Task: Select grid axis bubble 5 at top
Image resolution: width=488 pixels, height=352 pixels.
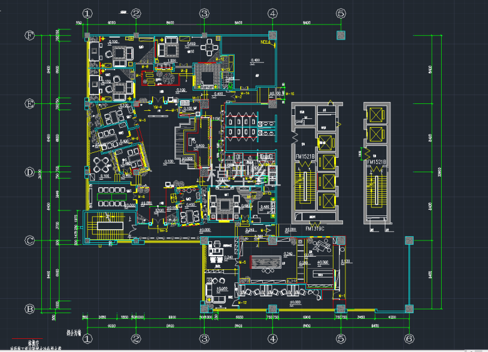Action: (341, 13)
